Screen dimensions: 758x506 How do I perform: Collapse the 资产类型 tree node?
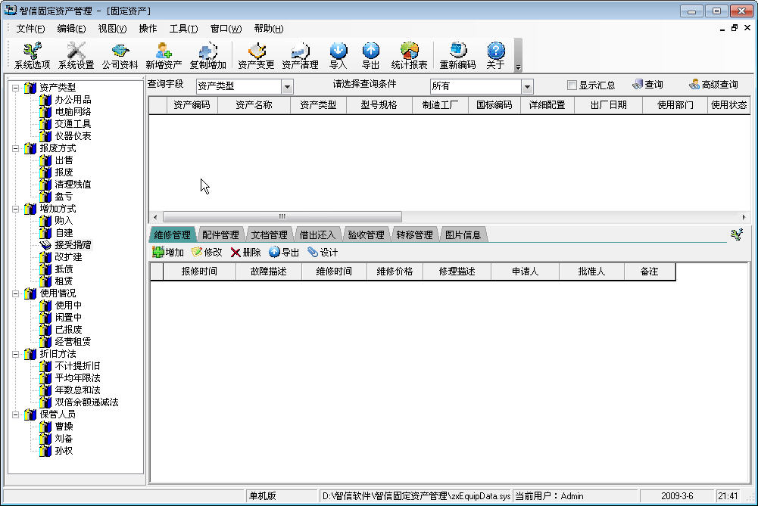pos(15,88)
